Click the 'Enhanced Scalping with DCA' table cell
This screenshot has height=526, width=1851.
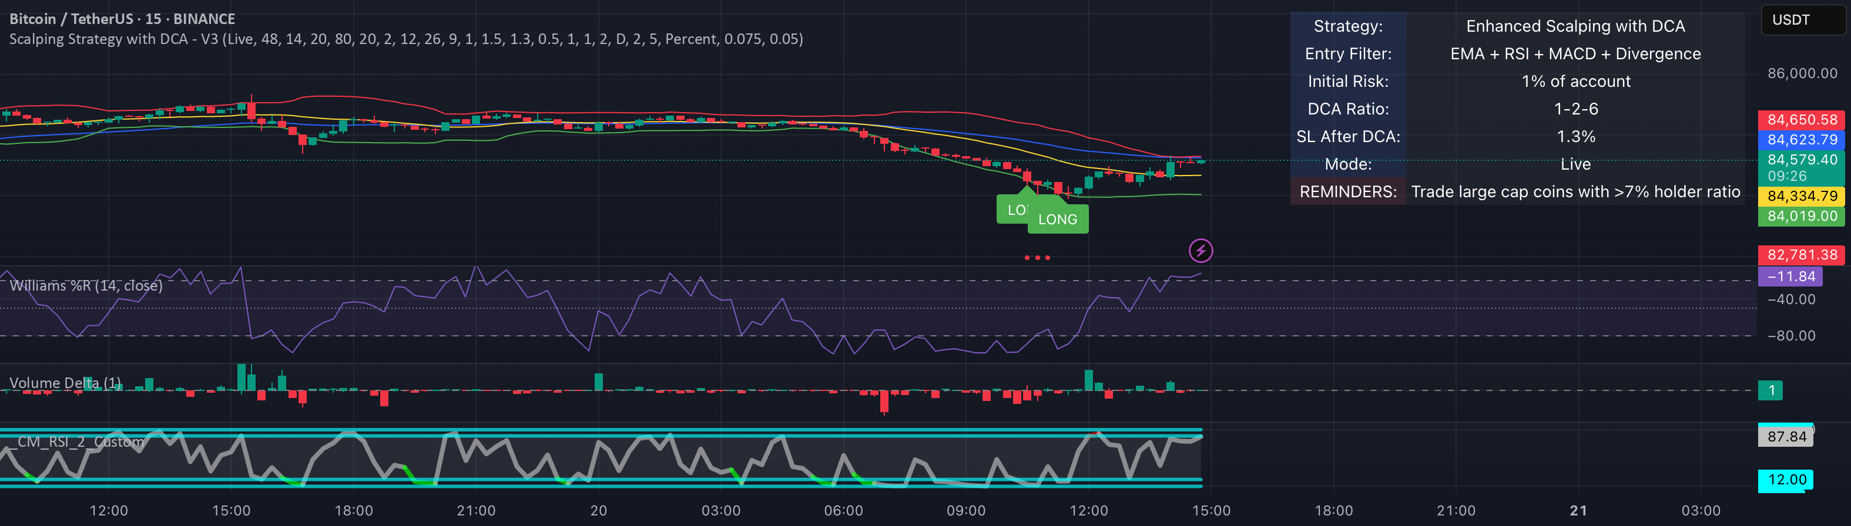tap(1575, 26)
